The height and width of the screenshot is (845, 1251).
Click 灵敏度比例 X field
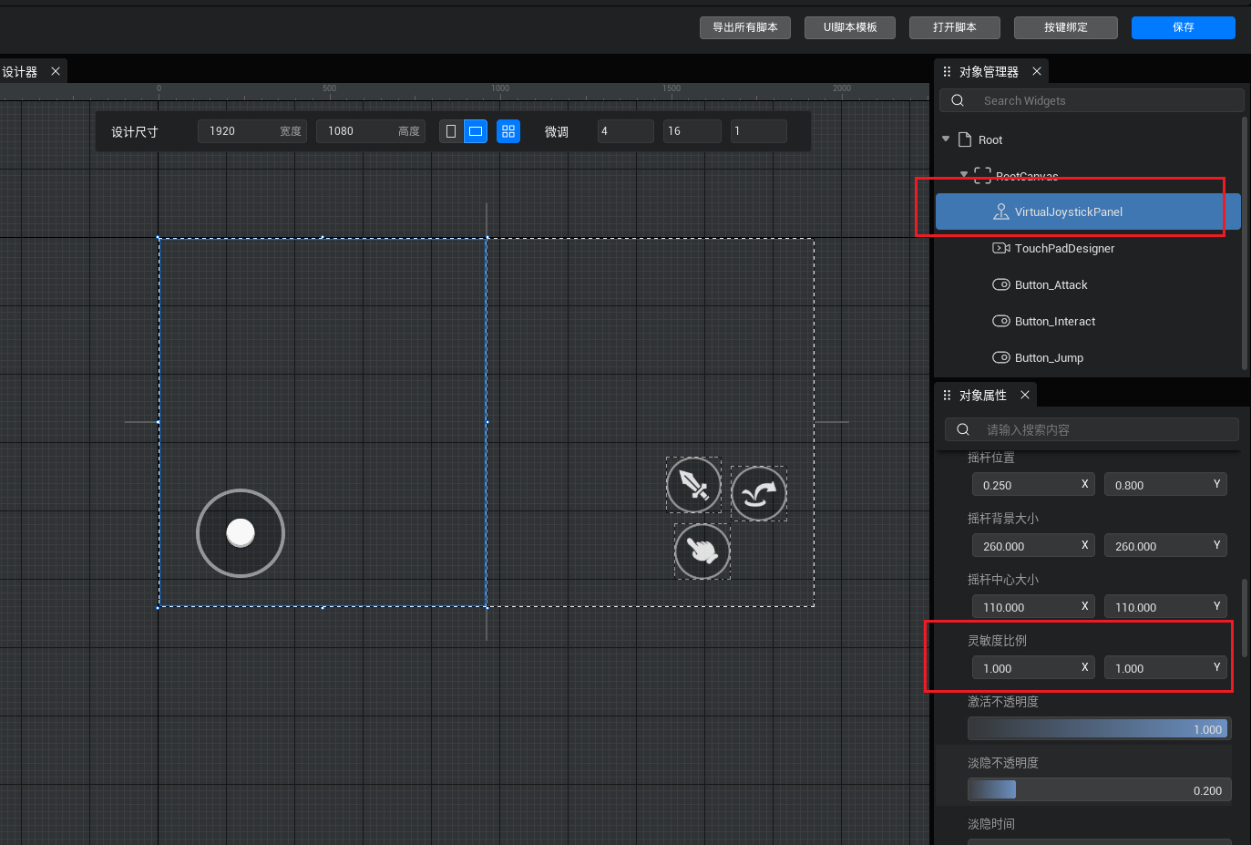[1033, 667]
